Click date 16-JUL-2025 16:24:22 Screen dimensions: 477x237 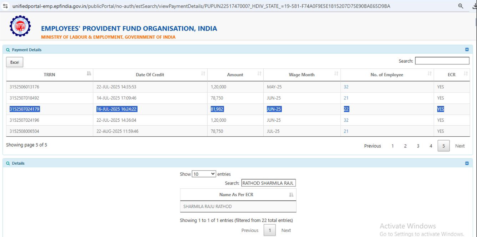[x=117, y=109]
